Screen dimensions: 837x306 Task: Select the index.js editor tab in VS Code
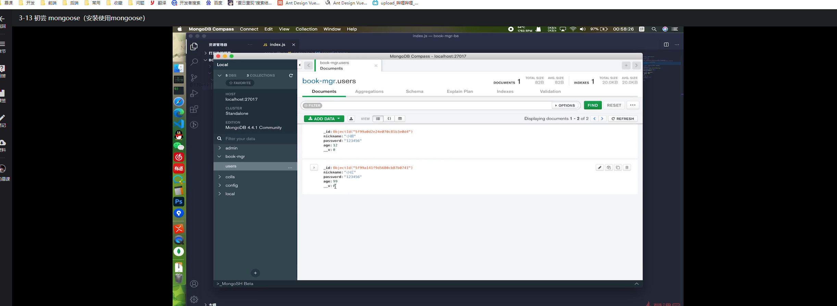(277, 45)
